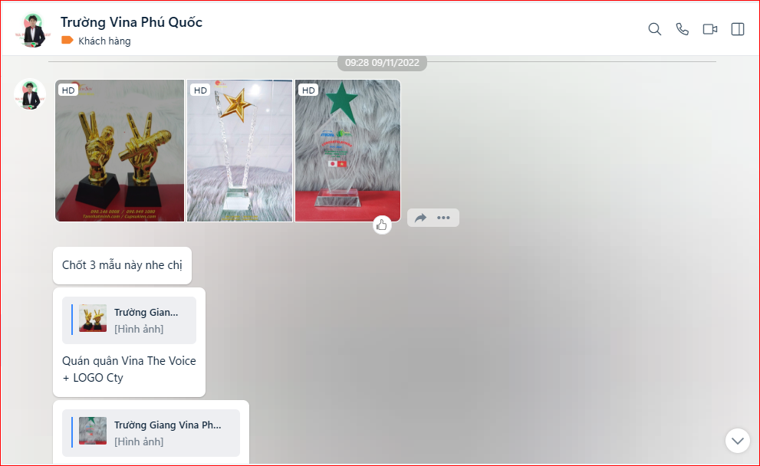This screenshot has height=466, width=760.
Task: Click the Trường Vina Phú Quốc contact name
Action: point(131,22)
